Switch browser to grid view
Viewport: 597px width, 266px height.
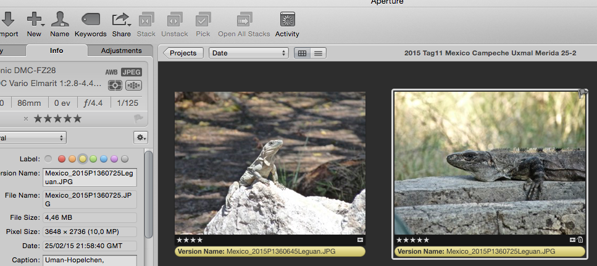tap(303, 53)
